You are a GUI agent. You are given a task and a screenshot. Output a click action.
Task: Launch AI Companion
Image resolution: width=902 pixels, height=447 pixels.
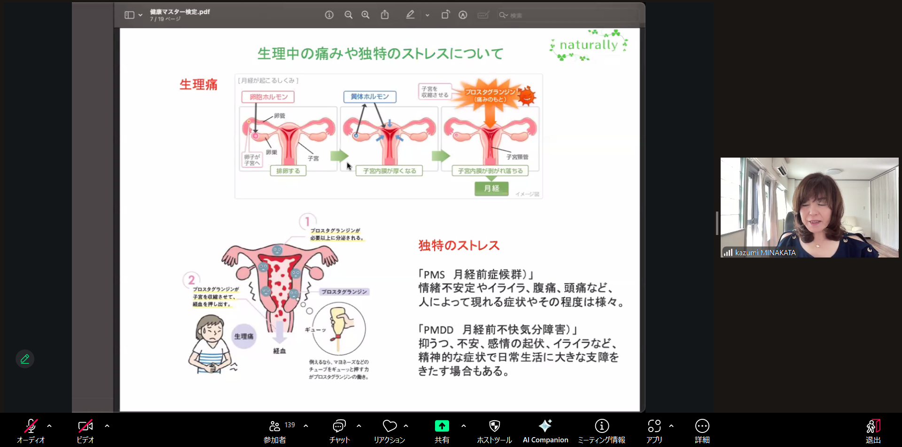(x=545, y=431)
